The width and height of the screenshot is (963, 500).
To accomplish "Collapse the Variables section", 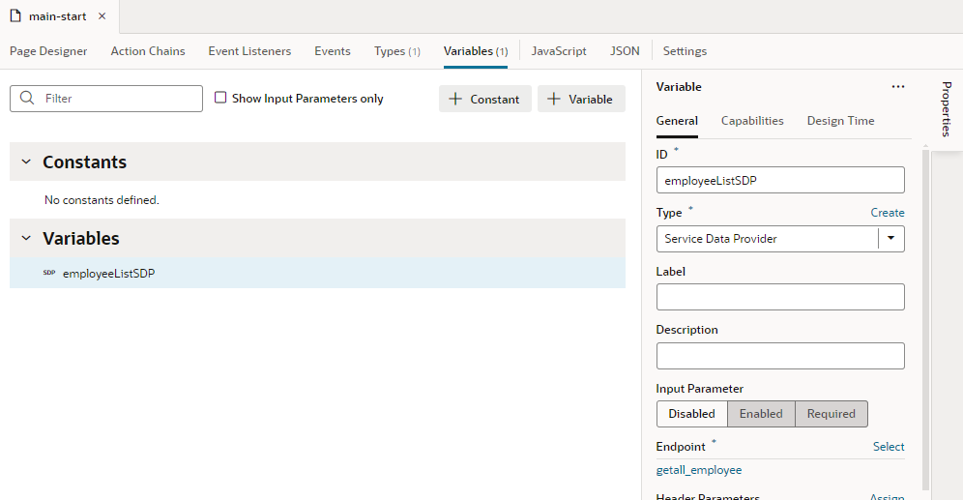I will coord(26,238).
